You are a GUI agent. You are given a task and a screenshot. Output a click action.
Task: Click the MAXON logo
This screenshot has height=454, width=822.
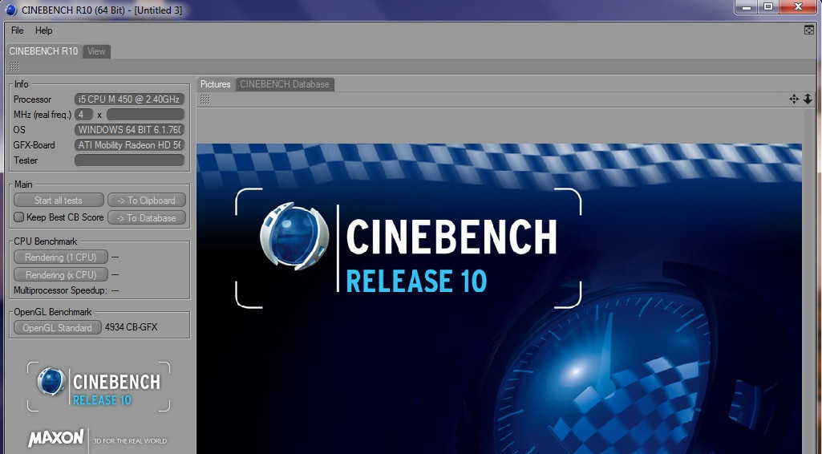[x=56, y=437]
